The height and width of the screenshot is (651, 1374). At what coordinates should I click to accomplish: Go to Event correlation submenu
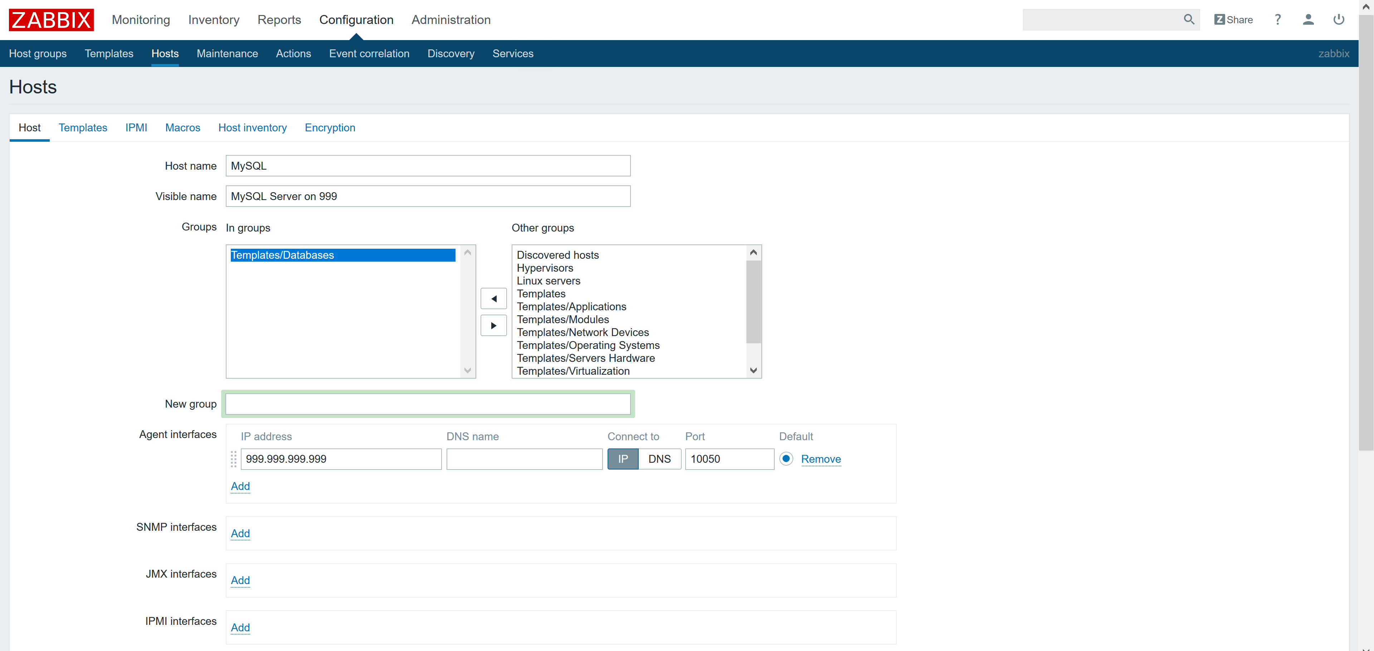click(x=369, y=53)
